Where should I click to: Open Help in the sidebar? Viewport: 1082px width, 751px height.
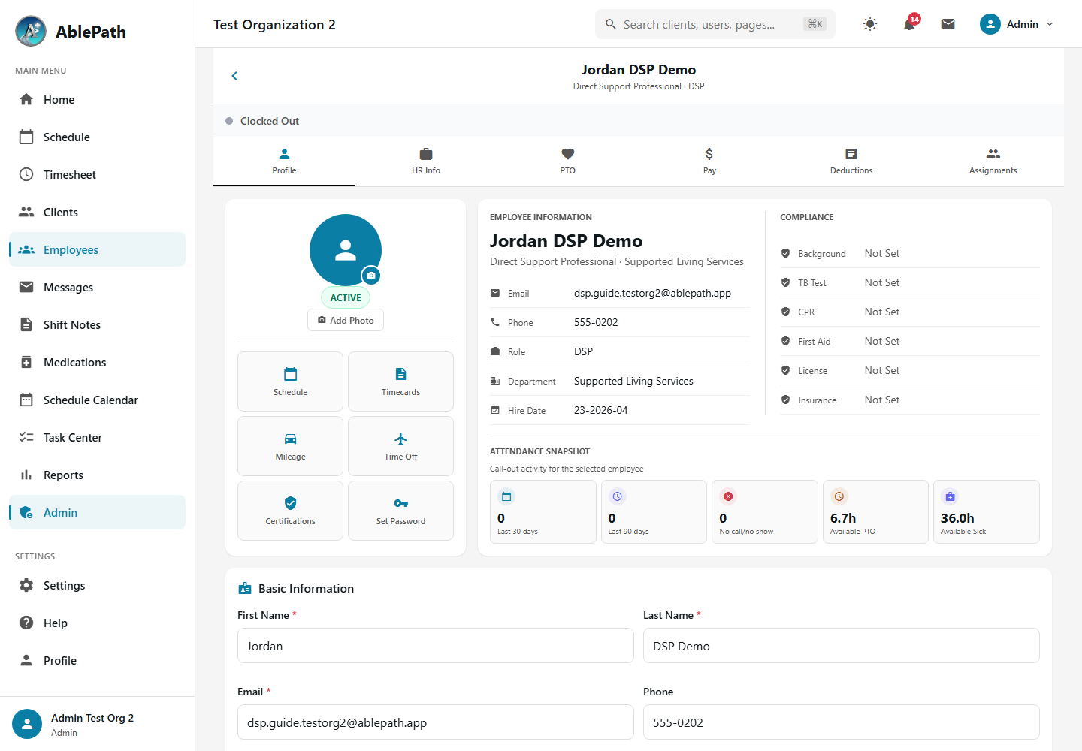(x=97, y=623)
